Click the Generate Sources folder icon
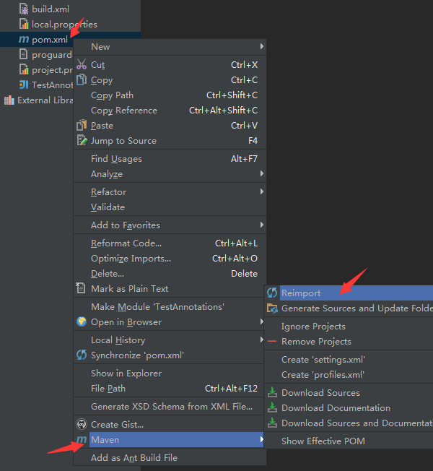The height and width of the screenshot is (471, 433). 272,308
